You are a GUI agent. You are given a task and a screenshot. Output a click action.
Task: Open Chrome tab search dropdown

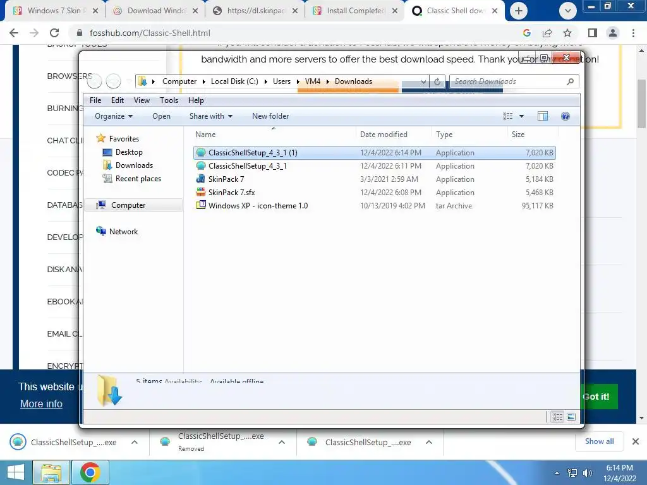tap(568, 11)
